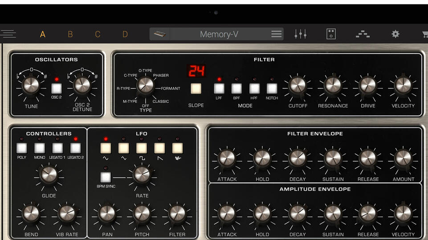The image size is (428, 240).
Task: Open the hamburger side menu
Action: tap(8, 34)
